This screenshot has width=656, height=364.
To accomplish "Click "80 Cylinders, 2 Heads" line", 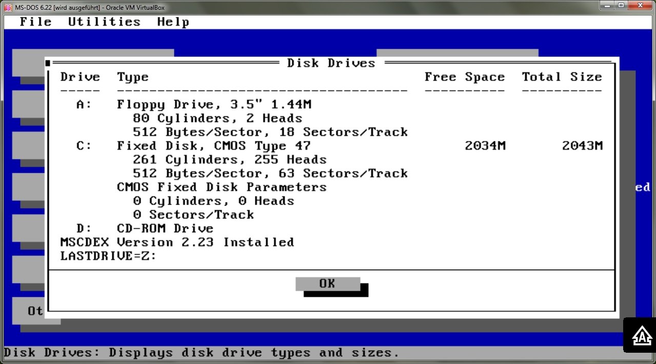I will [218, 118].
